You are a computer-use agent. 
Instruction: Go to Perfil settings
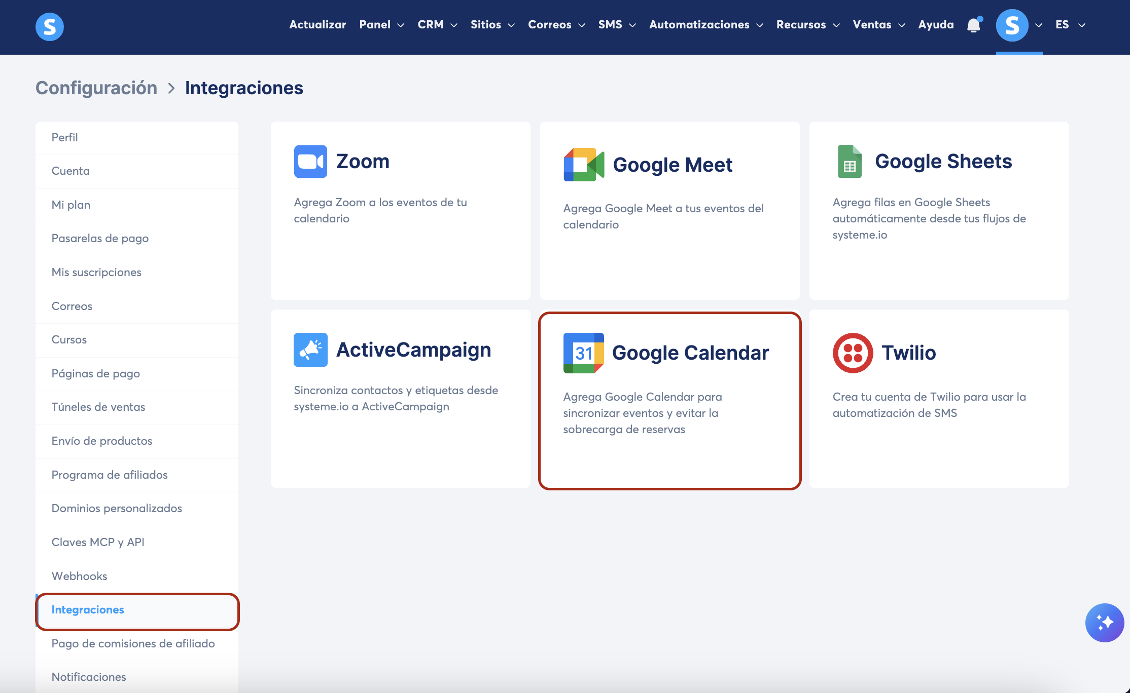tap(137, 138)
